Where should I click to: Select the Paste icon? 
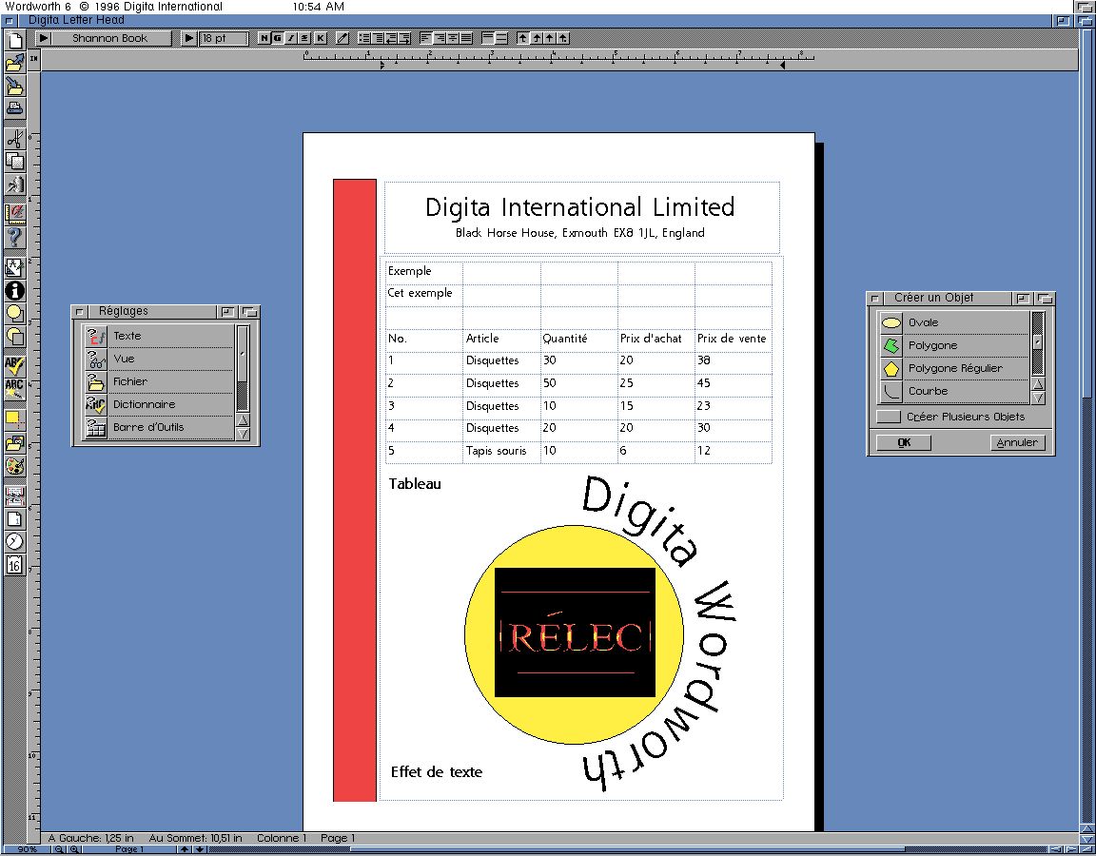tap(14, 185)
